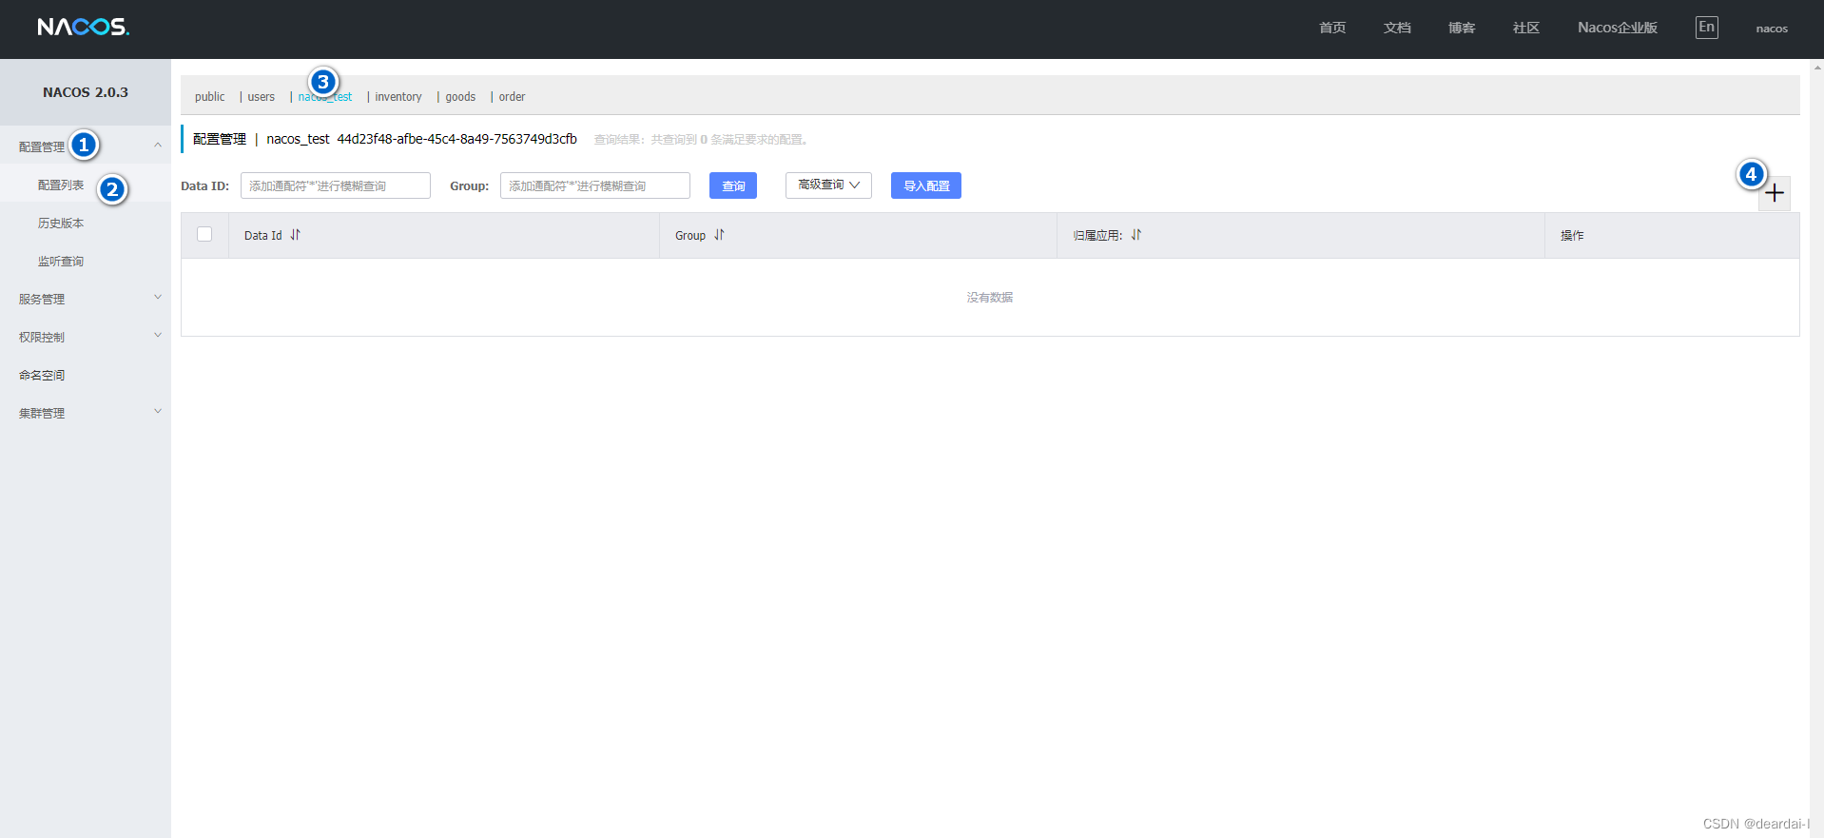Click the 操作 column header
This screenshot has width=1824, height=838.
1572,235
